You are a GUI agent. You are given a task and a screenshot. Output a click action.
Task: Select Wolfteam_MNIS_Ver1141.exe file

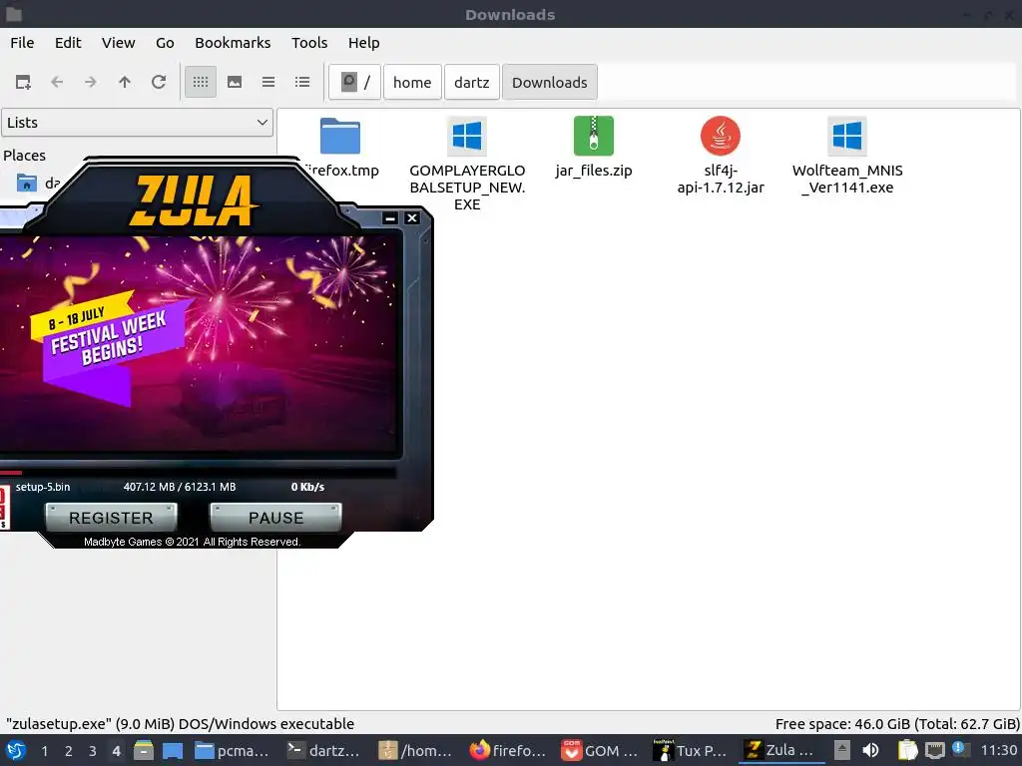[x=847, y=156]
